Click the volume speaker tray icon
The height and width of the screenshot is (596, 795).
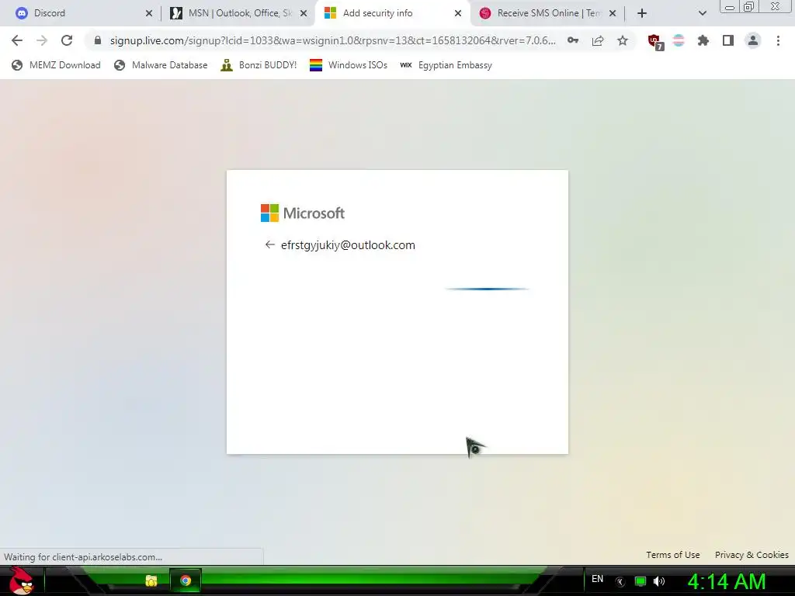point(659,581)
